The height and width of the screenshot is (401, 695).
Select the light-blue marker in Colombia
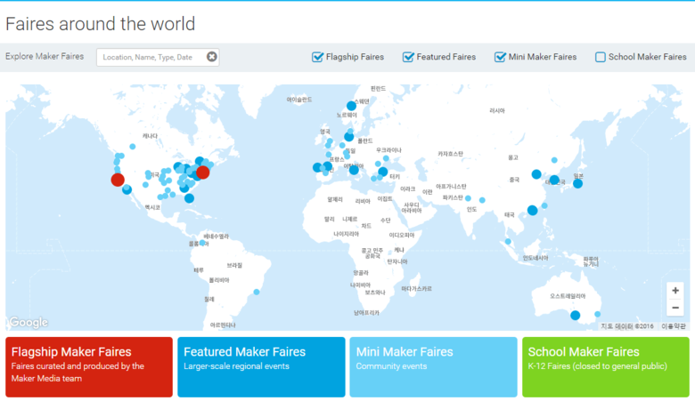click(x=202, y=243)
